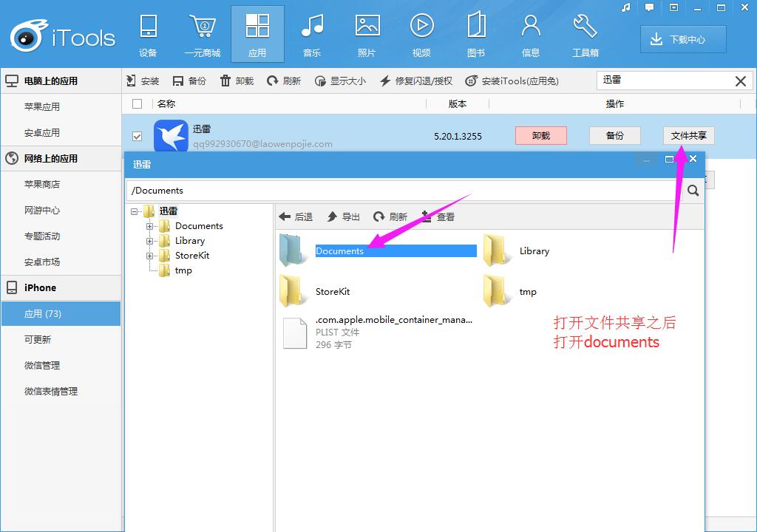Click the 安装 install toolbar button
This screenshot has width=757, height=532.
tap(143, 81)
